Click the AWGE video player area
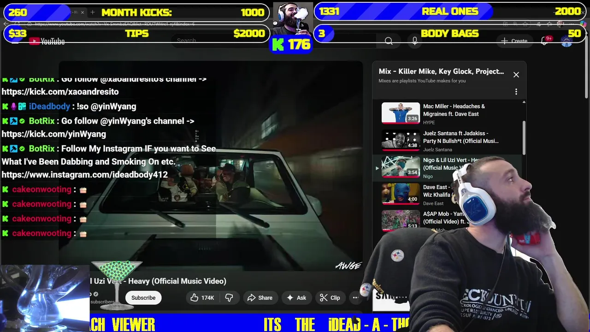The height and width of the screenshot is (332, 590). click(211, 166)
